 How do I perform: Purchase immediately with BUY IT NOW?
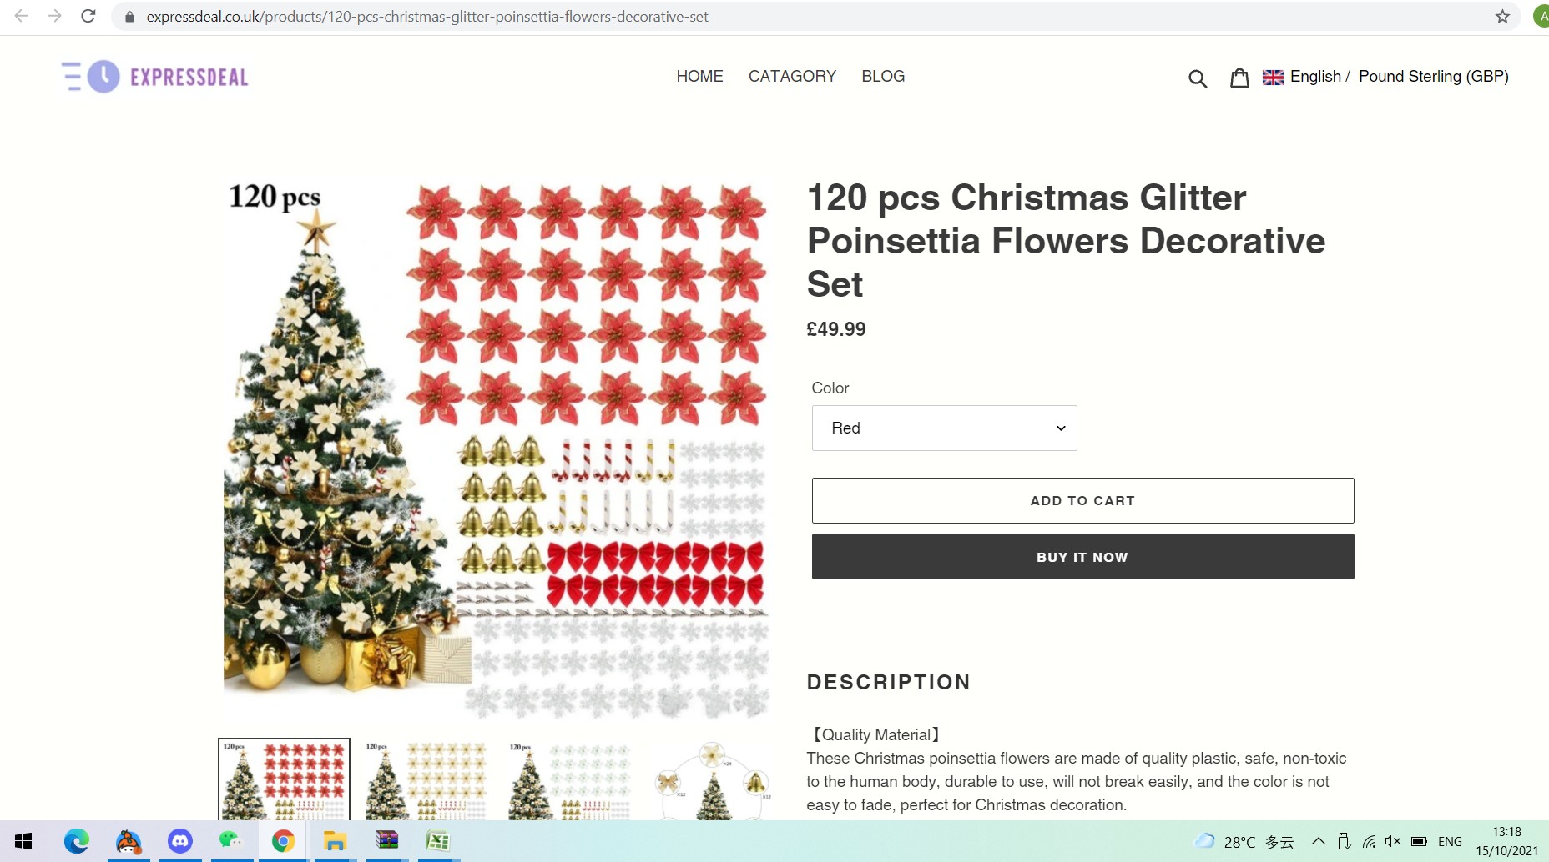pyautogui.click(x=1082, y=557)
